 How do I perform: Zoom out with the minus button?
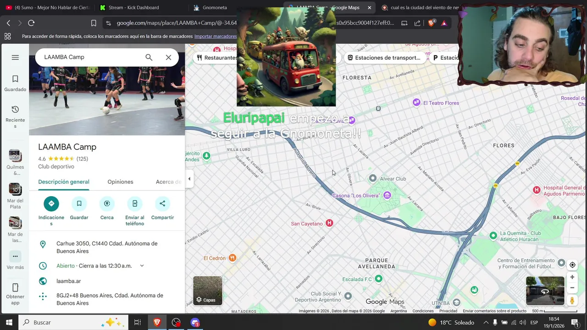coord(572,288)
